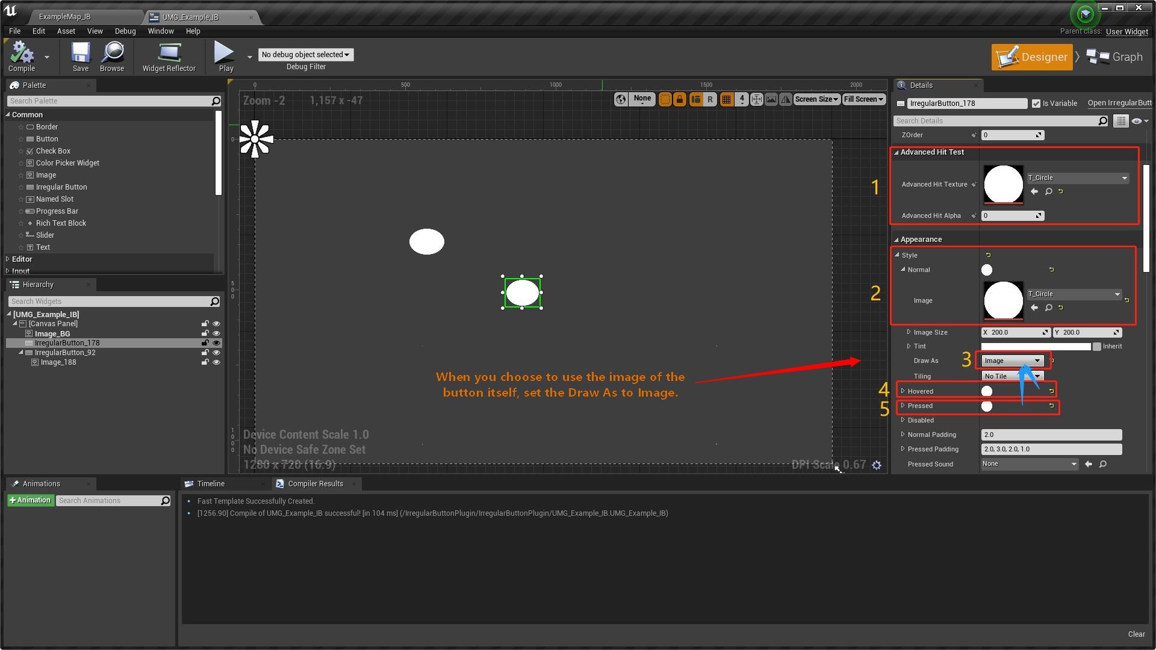Expand the Pressed style section
Screen dimensions: 1156x650
click(x=902, y=406)
